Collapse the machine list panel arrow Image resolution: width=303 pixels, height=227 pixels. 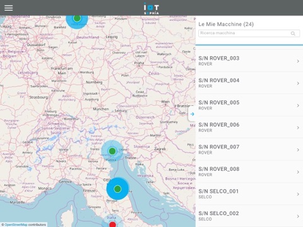click(192, 114)
